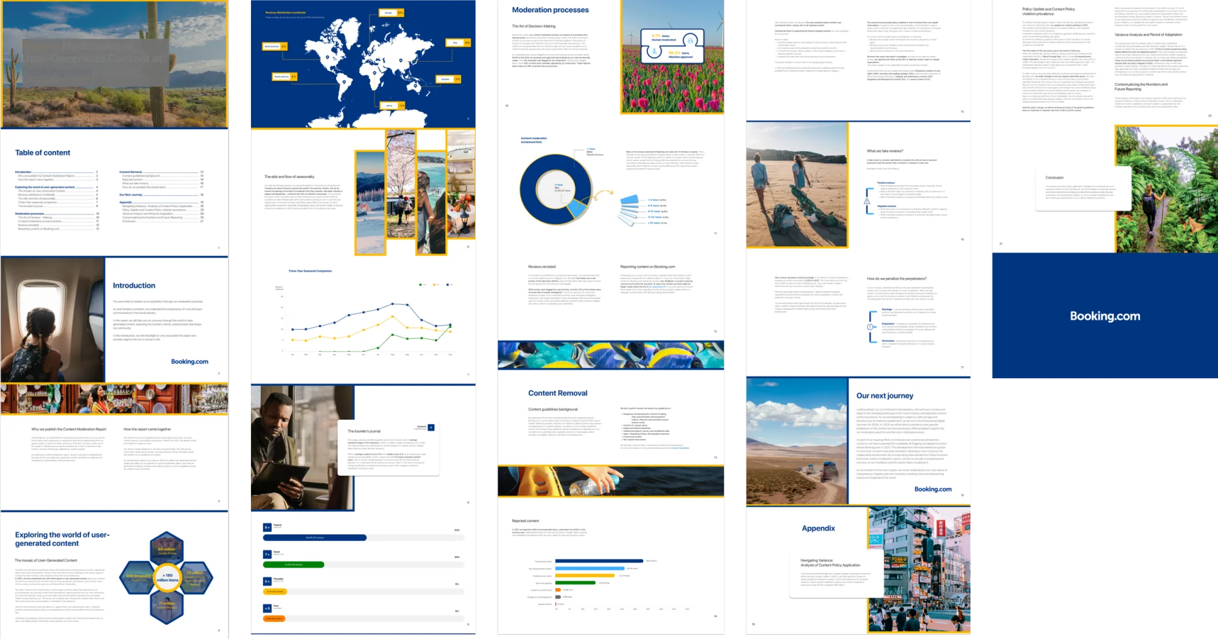Click the jungle hiker photo
This screenshot has height=639, width=1218.
click(1166, 189)
